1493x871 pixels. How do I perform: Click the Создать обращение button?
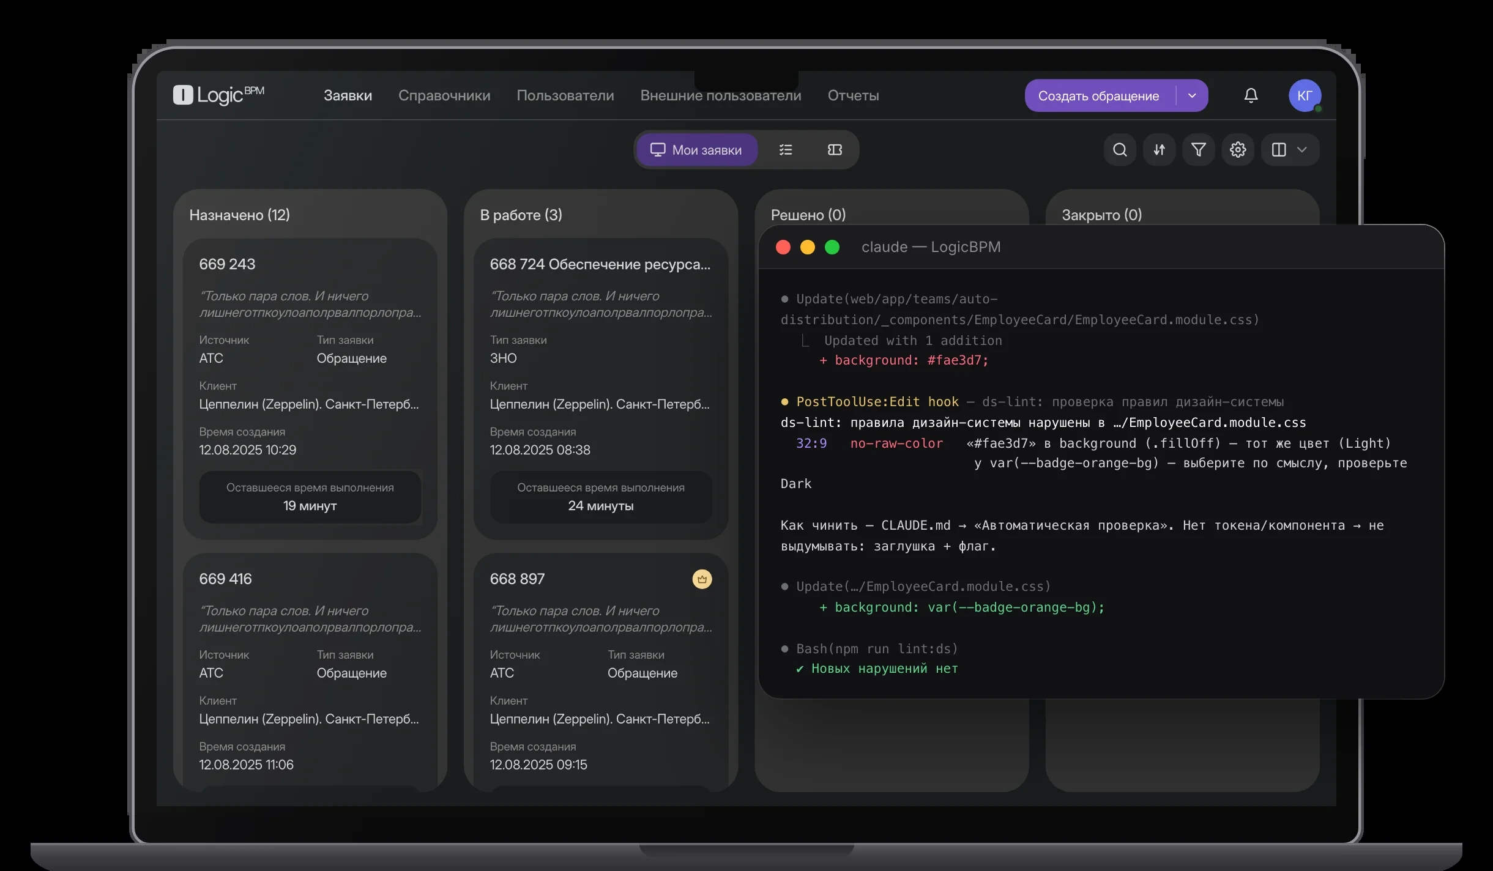[1099, 95]
